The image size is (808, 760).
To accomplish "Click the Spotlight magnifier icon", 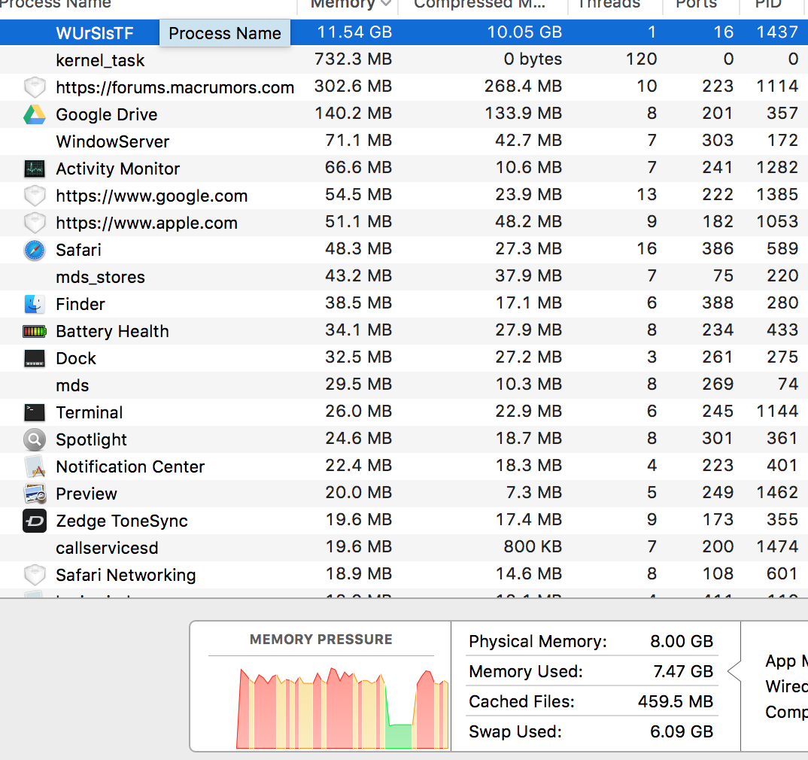I will 35,439.
